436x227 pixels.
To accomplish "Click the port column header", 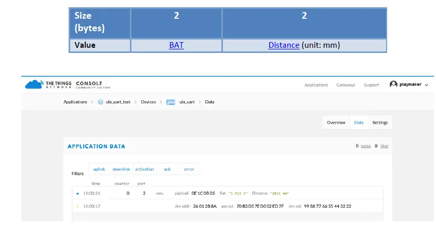I will 141,184.
